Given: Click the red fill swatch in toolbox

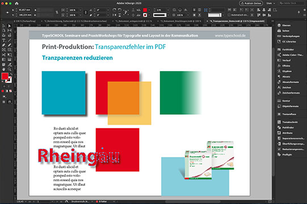Looking at the screenshot, I should (5, 76).
